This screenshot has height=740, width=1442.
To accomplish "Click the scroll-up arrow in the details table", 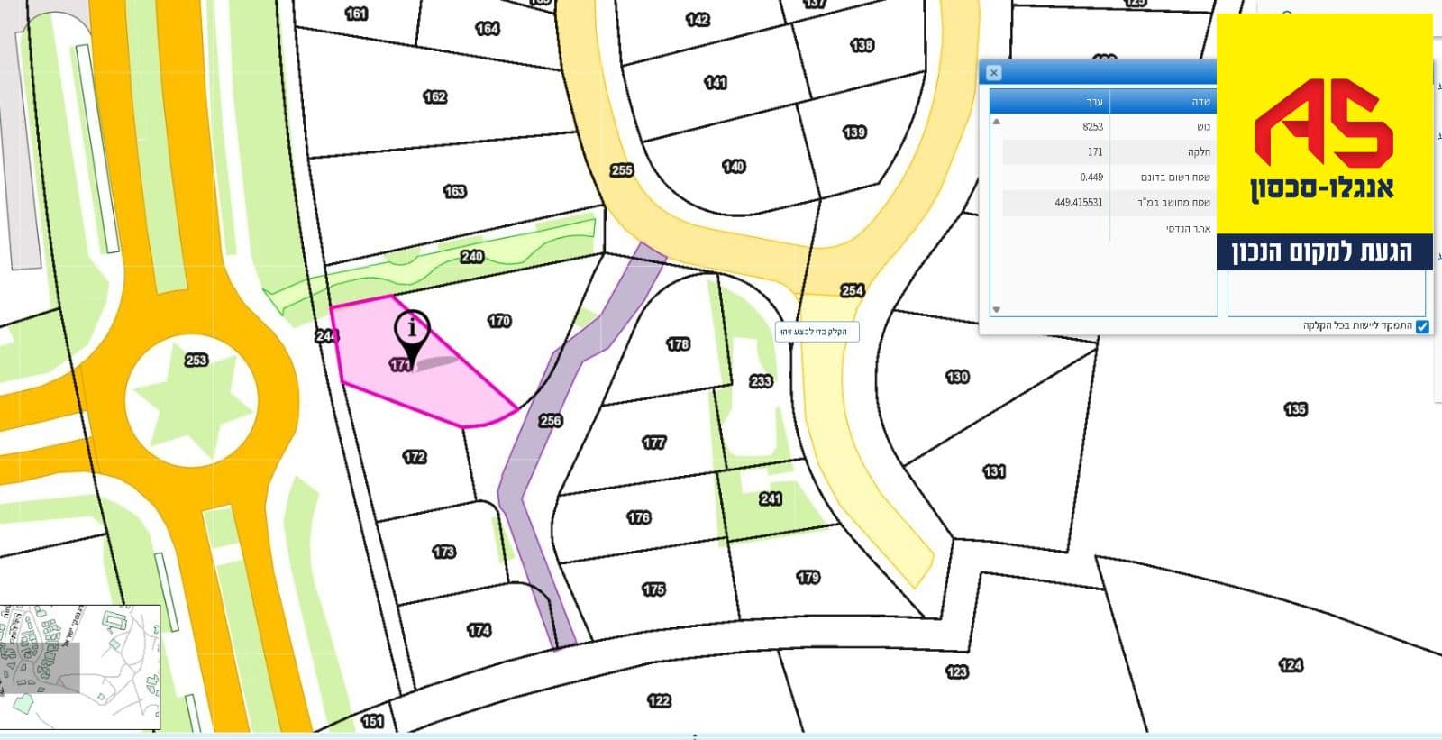I will [x=996, y=121].
